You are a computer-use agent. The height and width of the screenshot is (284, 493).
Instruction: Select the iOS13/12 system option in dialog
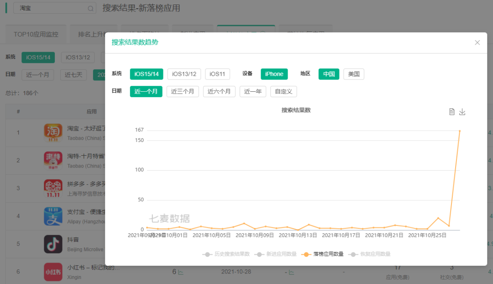pos(184,74)
